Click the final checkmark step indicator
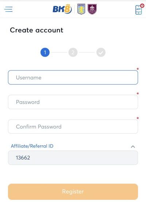The image size is (146, 202). (x=101, y=52)
